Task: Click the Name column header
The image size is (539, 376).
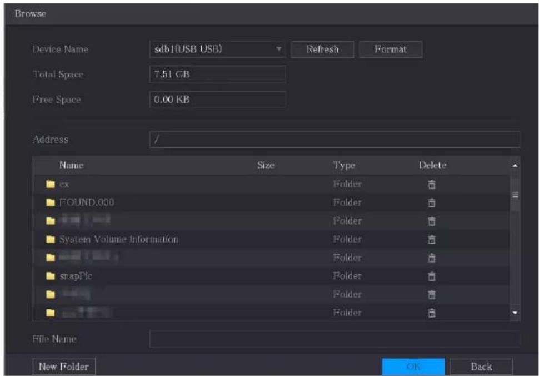Action: (x=72, y=165)
